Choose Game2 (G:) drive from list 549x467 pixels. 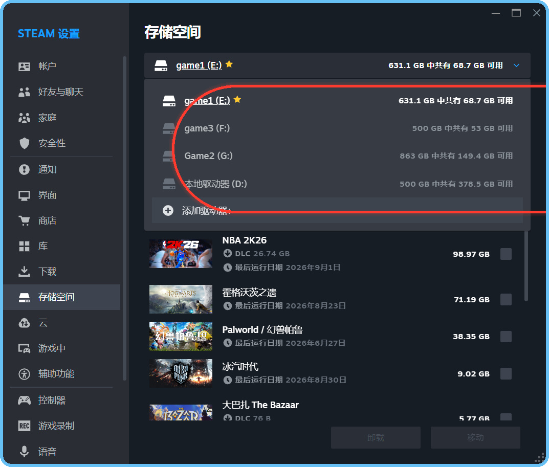click(338, 156)
